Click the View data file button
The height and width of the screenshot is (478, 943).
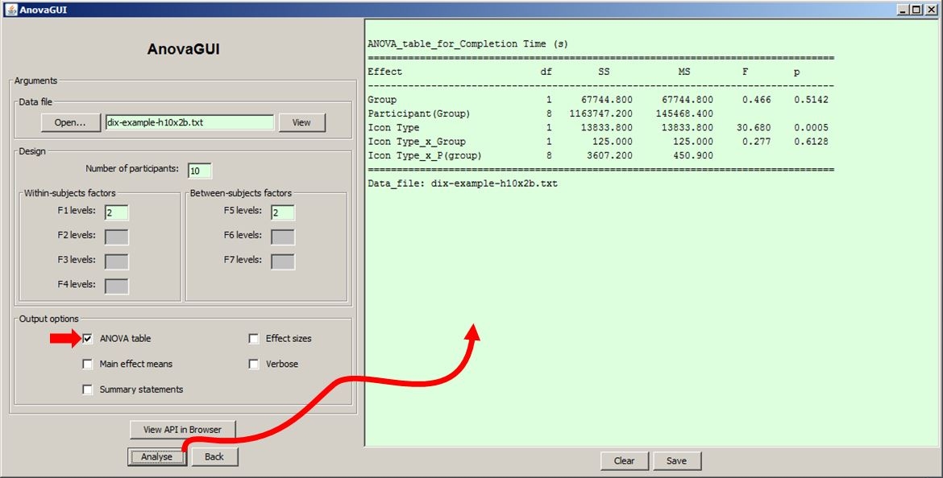(302, 122)
